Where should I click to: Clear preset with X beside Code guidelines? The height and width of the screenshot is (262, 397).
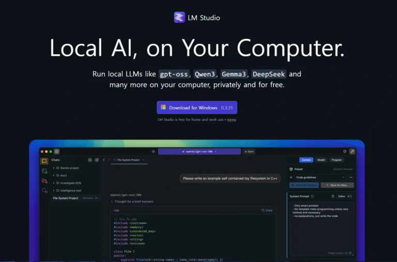pyautogui.click(x=291, y=177)
